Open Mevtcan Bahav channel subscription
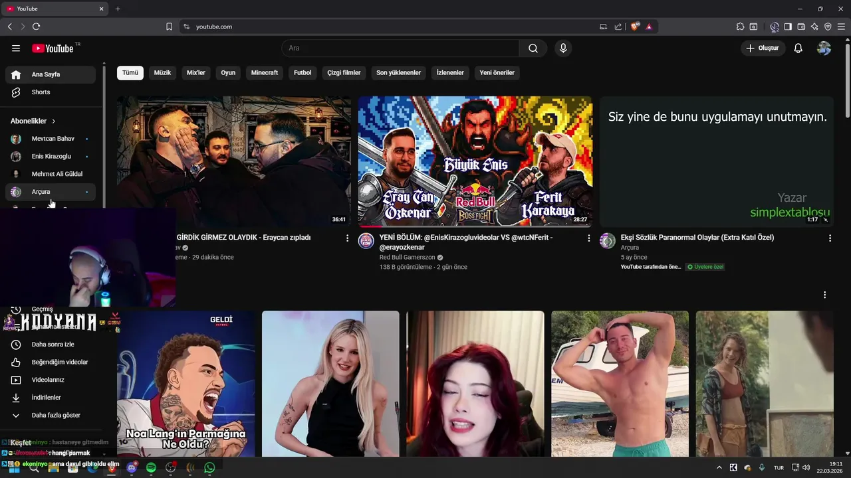 coord(51,139)
